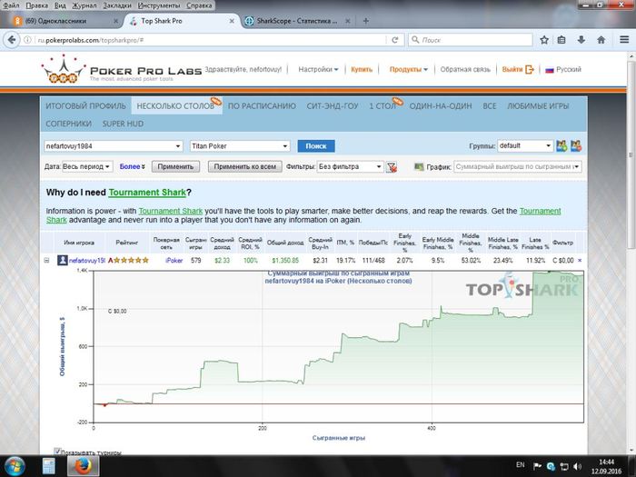This screenshot has width=636, height=477.
Task: Open the bookmarks list icon
Action: (561, 40)
